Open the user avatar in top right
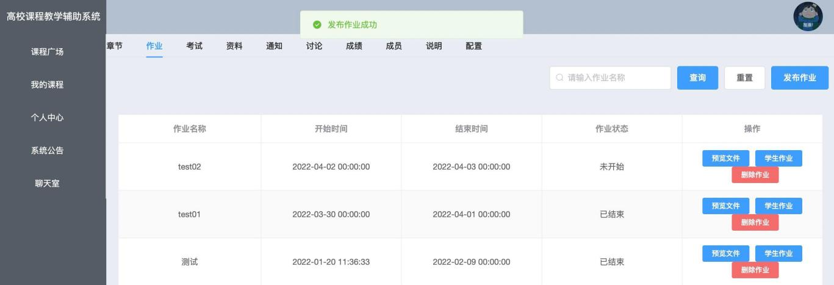The height and width of the screenshot is (285, 834). pyautogui.click(x=808, y=17)
